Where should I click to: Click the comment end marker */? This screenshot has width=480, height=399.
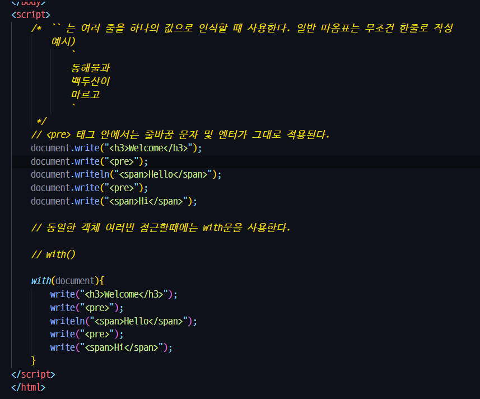pyautogui.click(x=41, y=121)
